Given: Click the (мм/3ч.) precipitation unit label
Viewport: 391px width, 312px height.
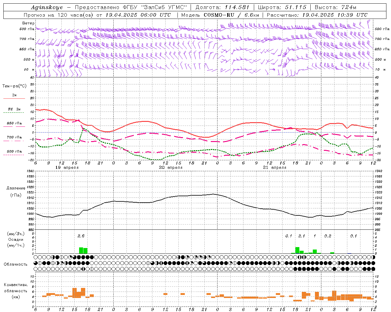Looking at the screenshot, I should (15, 234).
